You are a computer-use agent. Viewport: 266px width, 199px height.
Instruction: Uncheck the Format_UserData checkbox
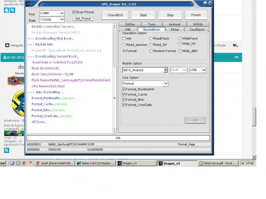pos(124,105)
